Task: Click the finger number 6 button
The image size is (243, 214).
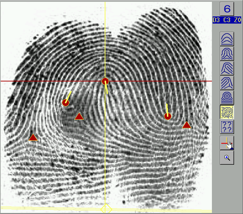Action: (227, 9)
